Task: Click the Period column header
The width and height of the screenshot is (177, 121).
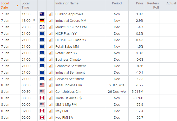Action: click(x=117, y=3)
